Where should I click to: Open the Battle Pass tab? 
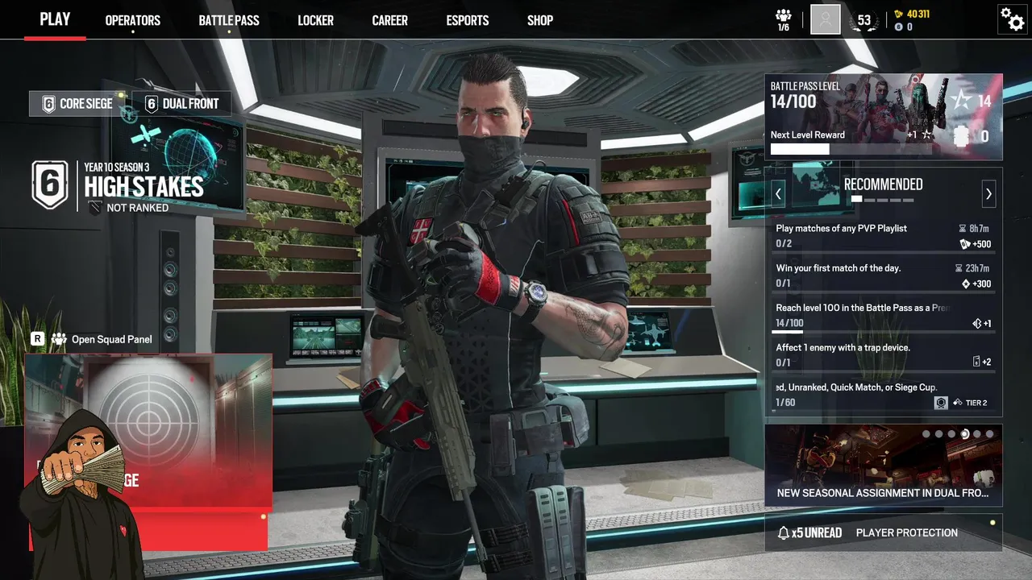(229, 20)
